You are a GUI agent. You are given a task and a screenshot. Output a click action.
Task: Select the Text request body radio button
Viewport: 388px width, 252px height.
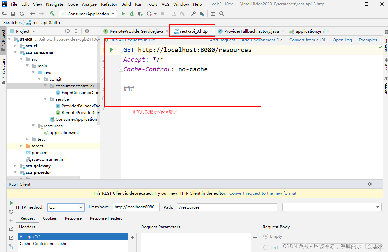(266, 247)
